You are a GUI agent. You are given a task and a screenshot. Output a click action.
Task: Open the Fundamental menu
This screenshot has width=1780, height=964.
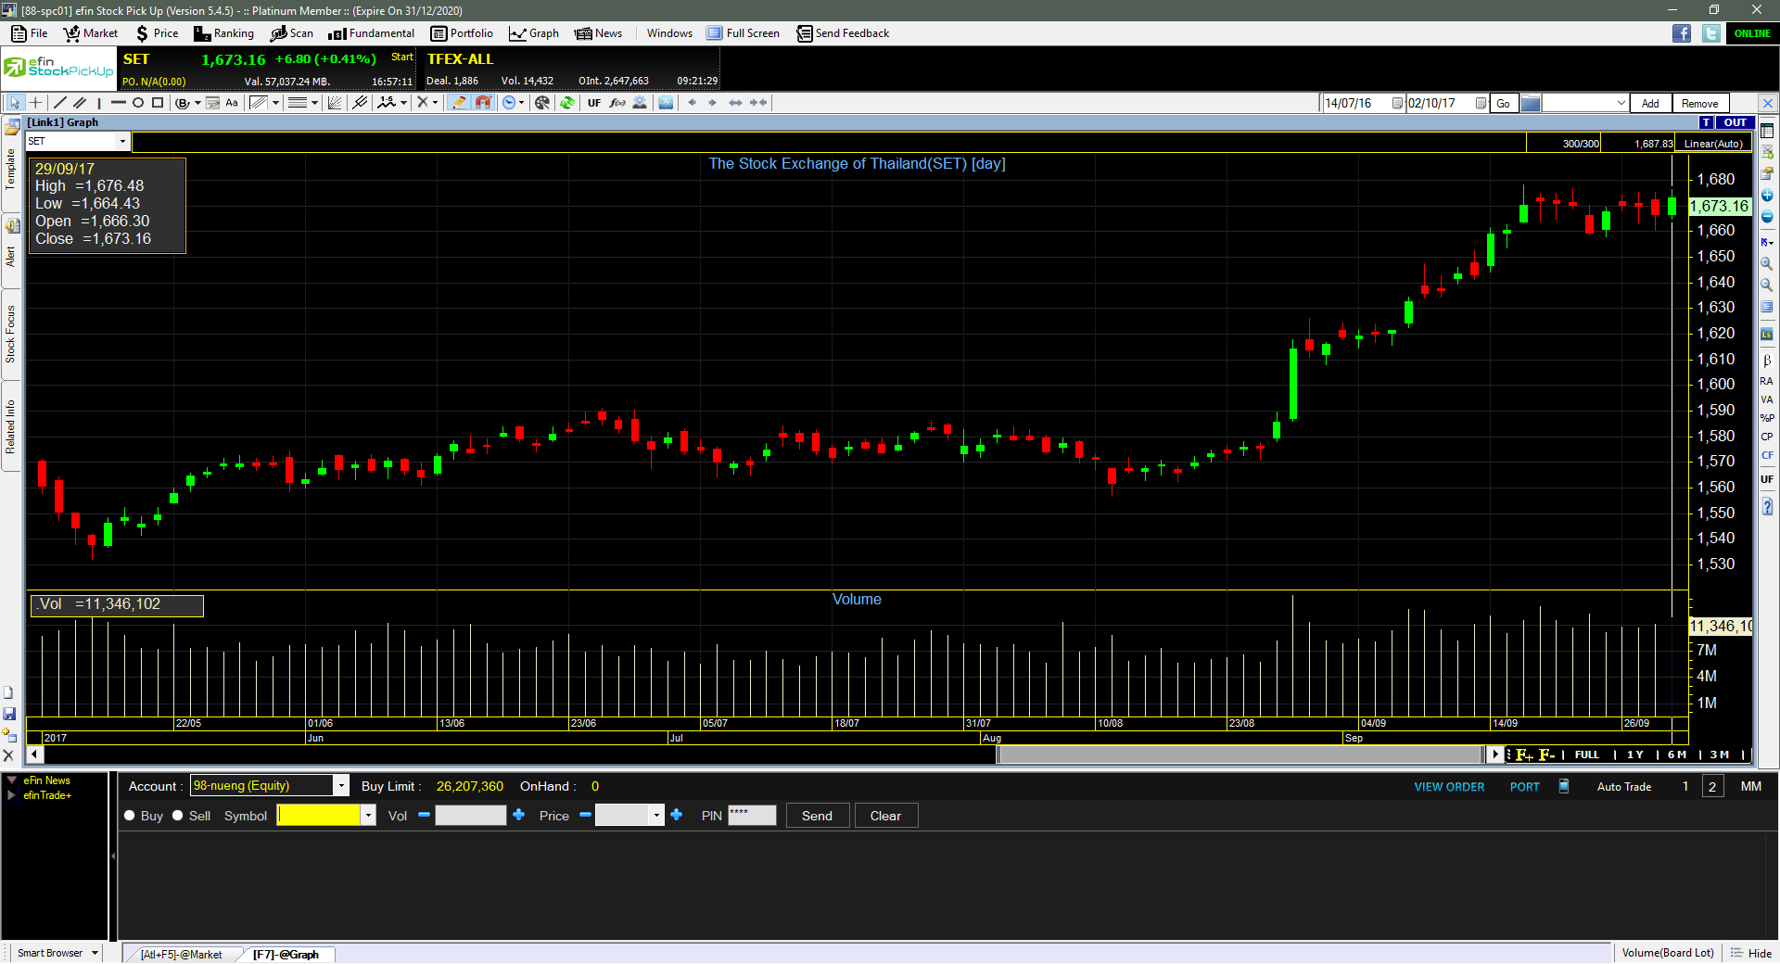coord(372,33)
